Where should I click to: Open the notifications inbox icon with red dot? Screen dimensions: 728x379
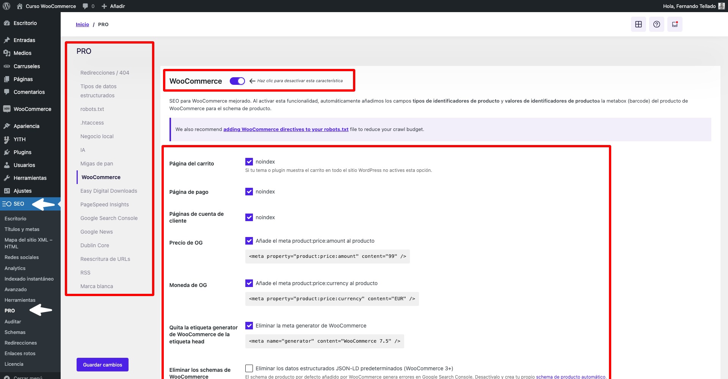(675, 24)
